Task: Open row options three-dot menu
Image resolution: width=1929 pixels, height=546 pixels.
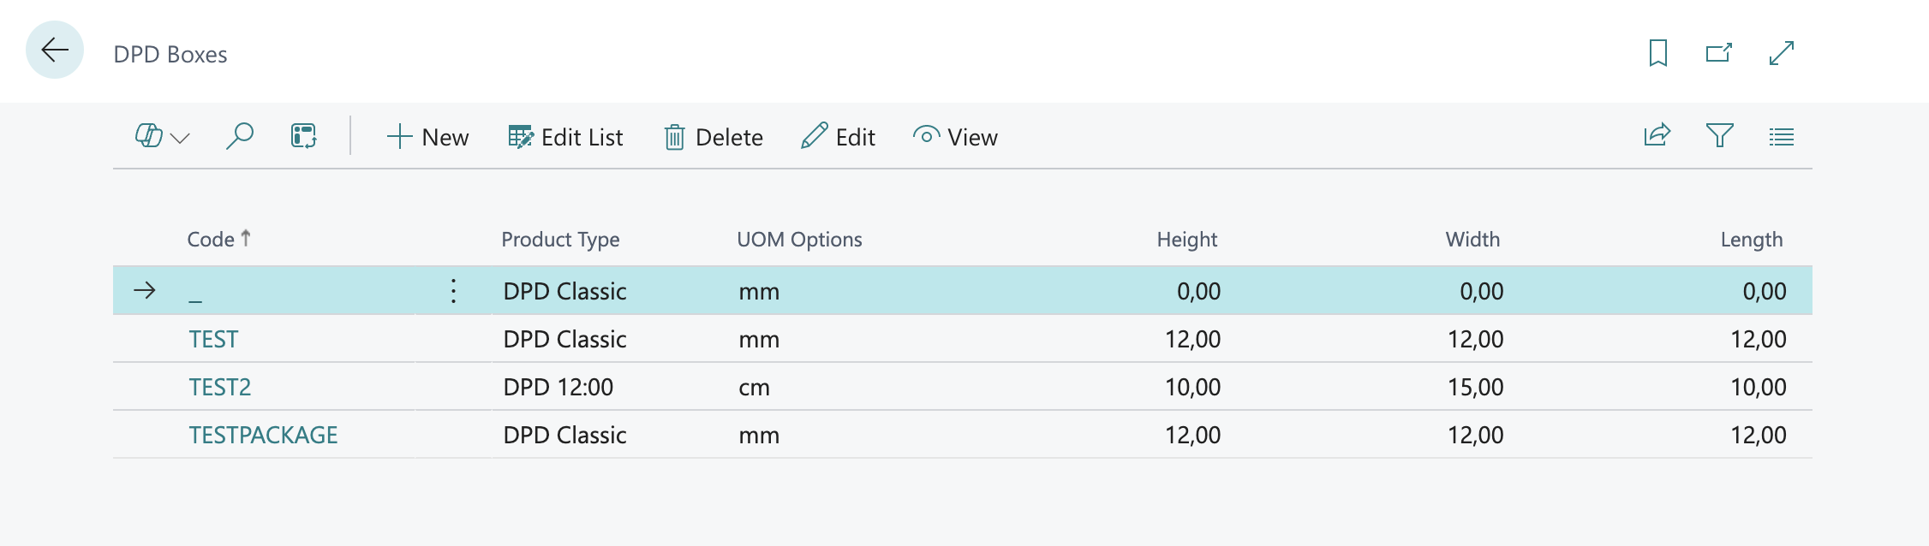Action: click(453, 291)
